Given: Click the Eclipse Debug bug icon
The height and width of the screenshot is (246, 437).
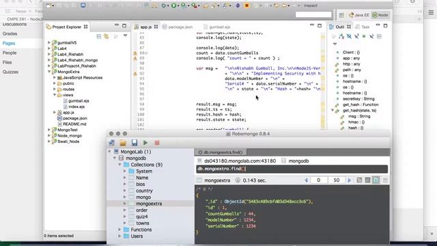Looking at the screenshot, I should pos(164,5).
